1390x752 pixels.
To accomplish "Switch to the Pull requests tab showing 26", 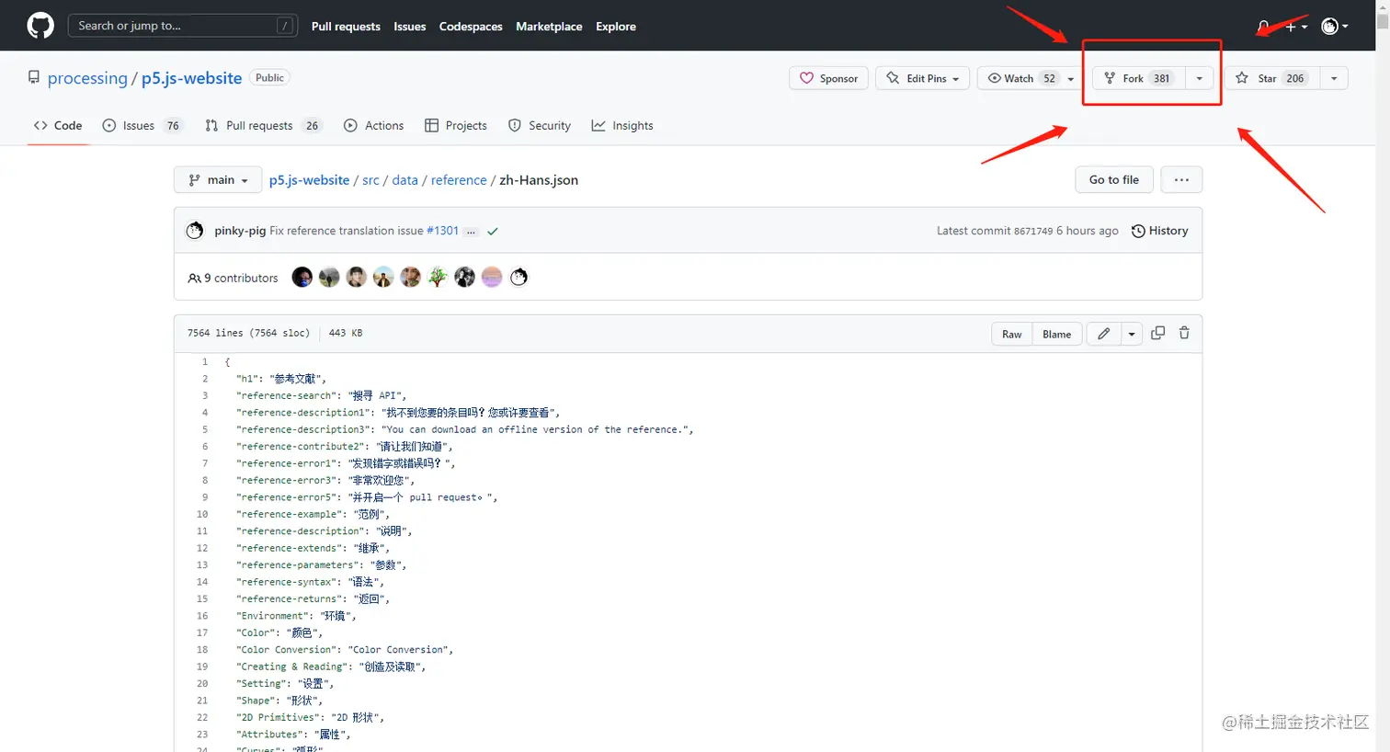I will pyautogui.click(x=263, y=125).
